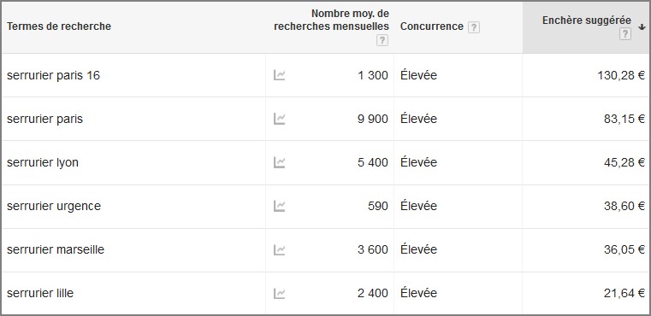Select keyword serrurier lyon
The image size is (651, 316).
[43, 162]
